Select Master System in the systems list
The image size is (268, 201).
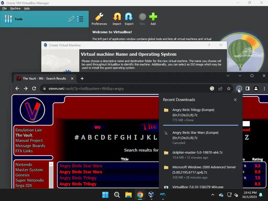29,170
